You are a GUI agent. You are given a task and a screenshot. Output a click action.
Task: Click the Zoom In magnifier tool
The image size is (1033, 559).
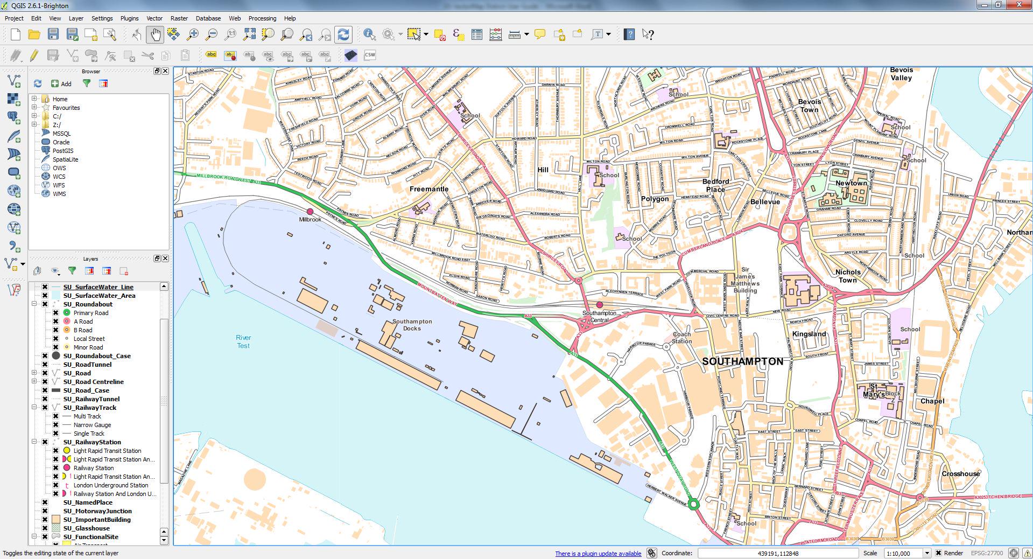(x=192, y=34)
